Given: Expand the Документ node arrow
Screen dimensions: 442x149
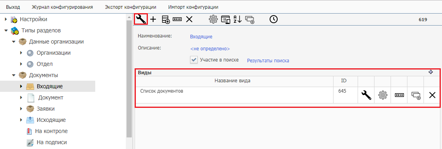Looking at the screenshot, I should pyautogui.click(x=21, y=98).
